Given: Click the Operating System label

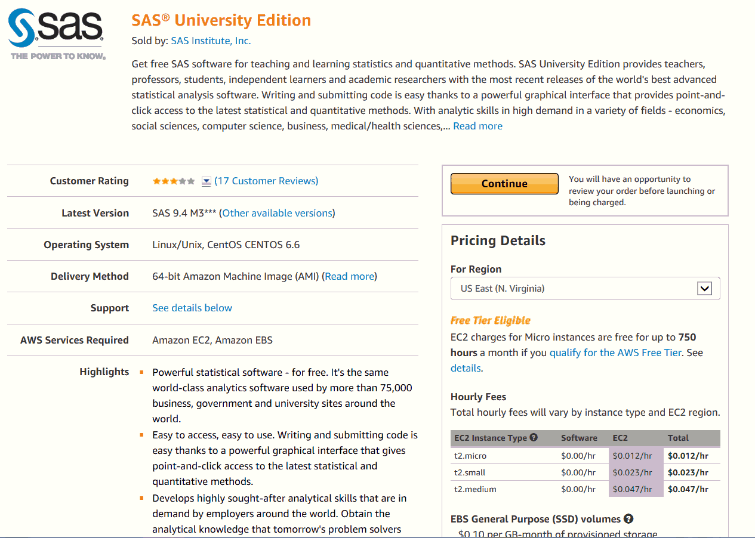Looking at the screenshot, I should 87,245.
